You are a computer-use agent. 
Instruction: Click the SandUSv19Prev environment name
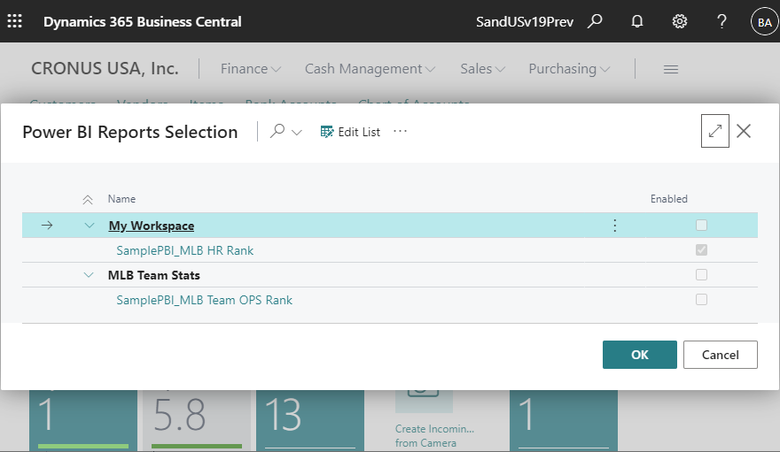(525, 22)
